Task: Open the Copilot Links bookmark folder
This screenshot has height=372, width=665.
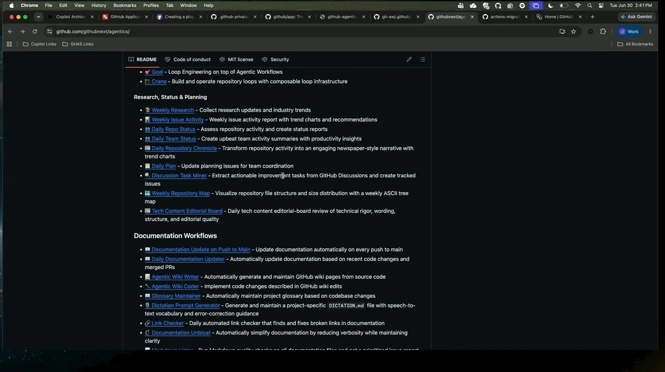Action: (x=40, y=44)
